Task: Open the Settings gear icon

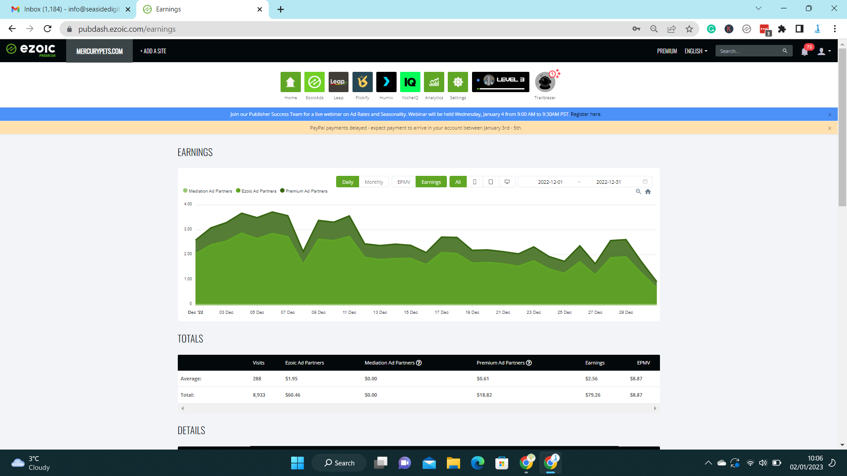Action: coord(457,82)
